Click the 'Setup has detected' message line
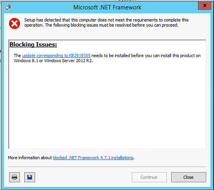 click(107, 20)
